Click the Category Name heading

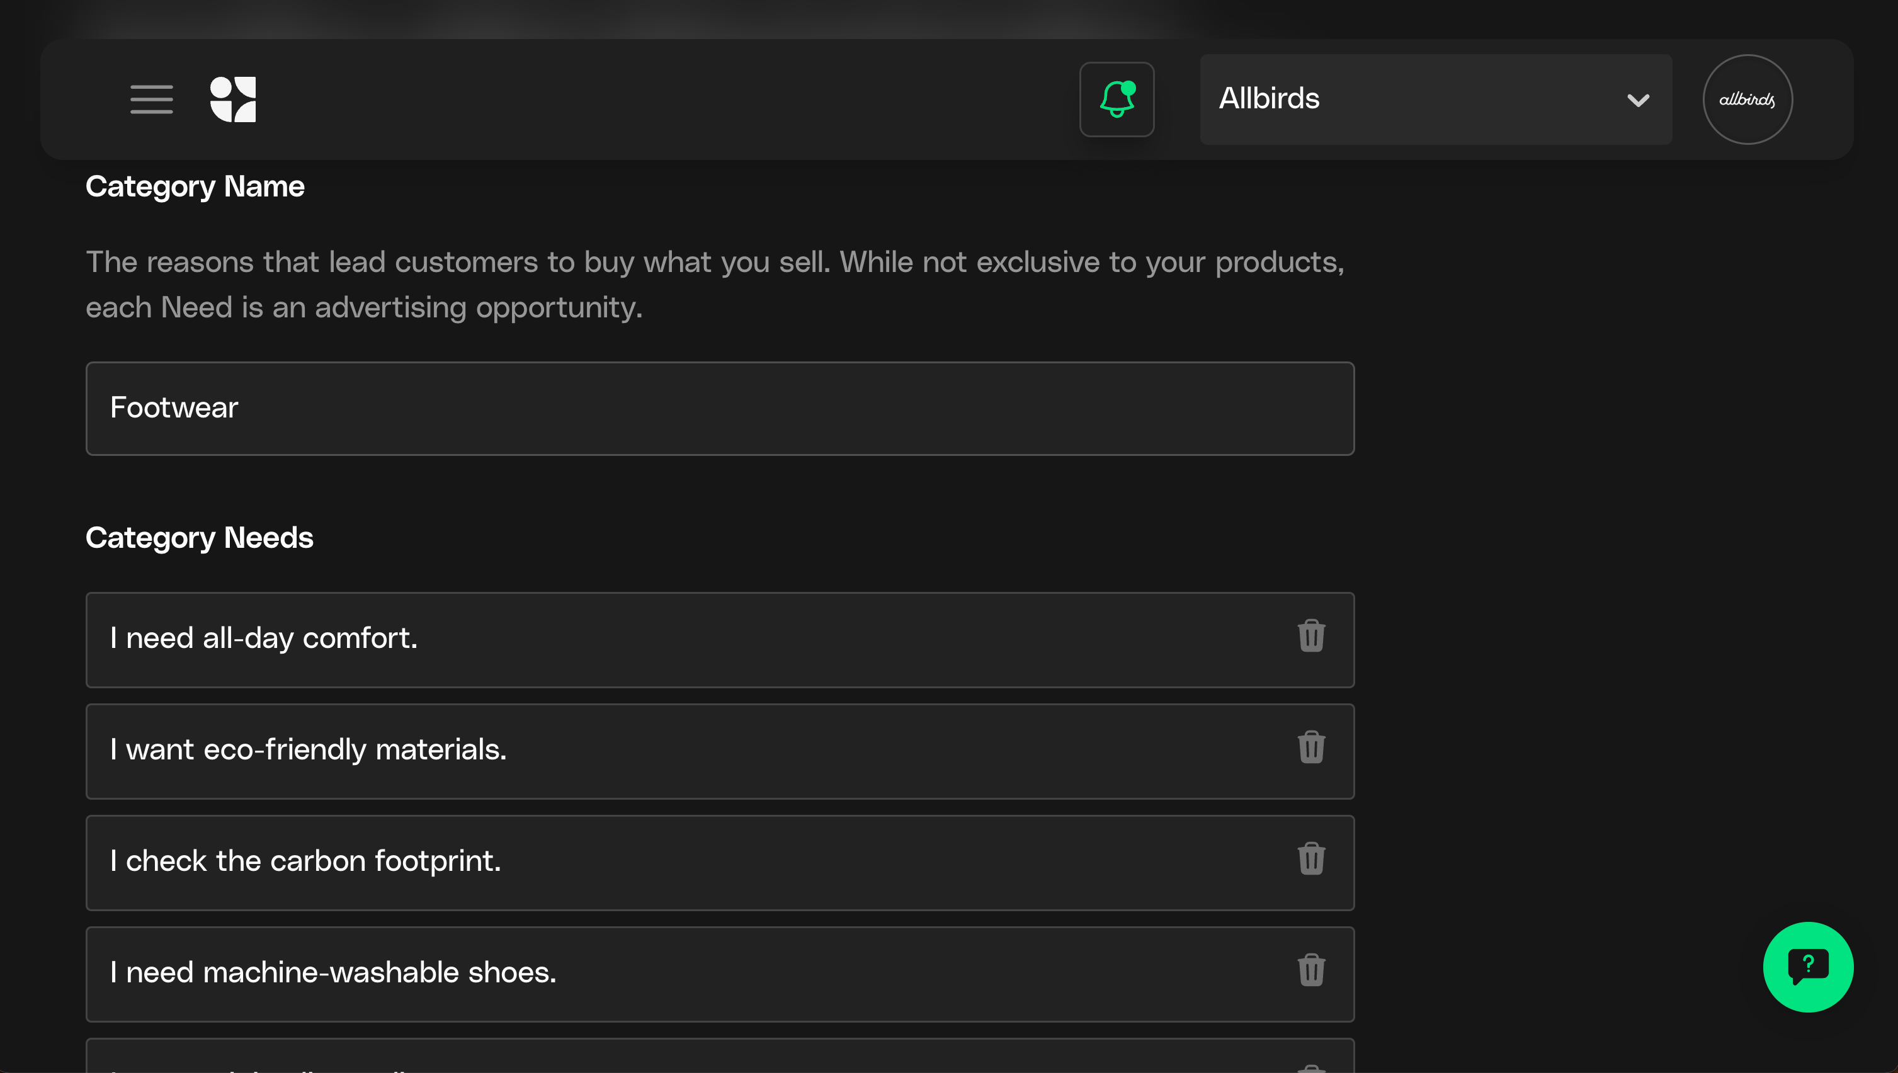tap(195, 186)
